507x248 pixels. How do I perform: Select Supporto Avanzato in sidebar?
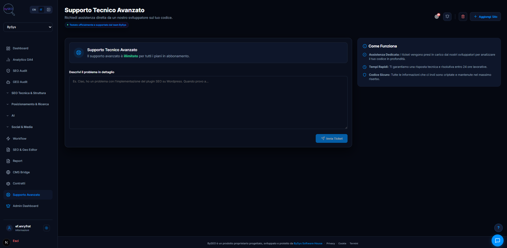(28, 195)
